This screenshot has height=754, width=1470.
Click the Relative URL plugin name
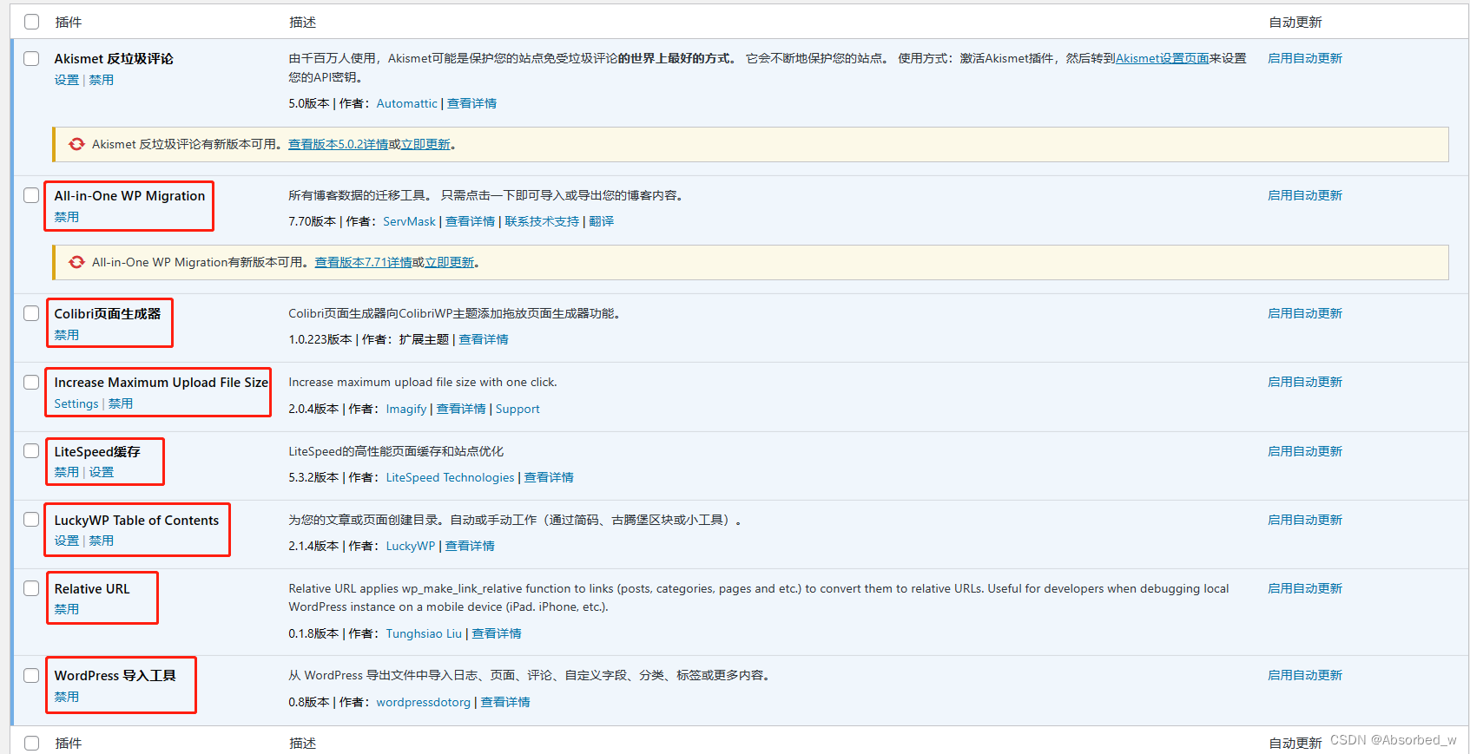92,588
